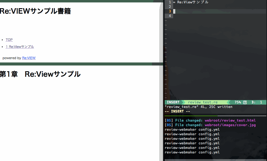Screen dimensions: 267x161
Task: Click the 'Re:VIEWサンプル書籍' page heading
Action: [x=35, y=11]
